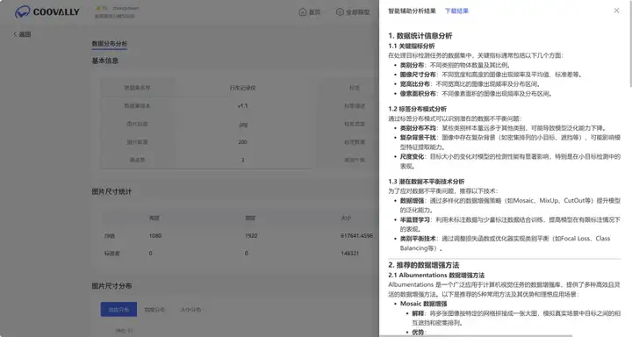This screenshot has width=632, height=337.
Task: Close the 智能辅助分析结果 panel with the X
Action: (x=616, y=11)
